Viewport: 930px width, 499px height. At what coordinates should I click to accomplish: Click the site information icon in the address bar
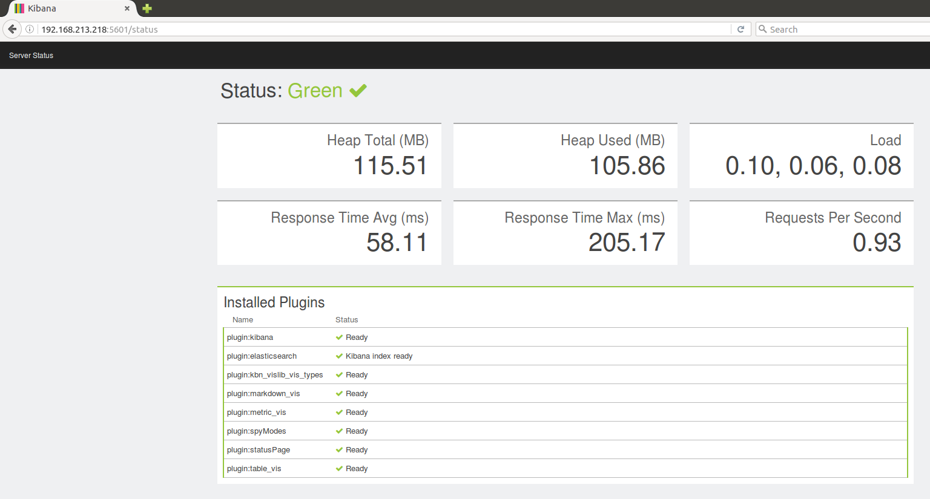pos(30,29)
